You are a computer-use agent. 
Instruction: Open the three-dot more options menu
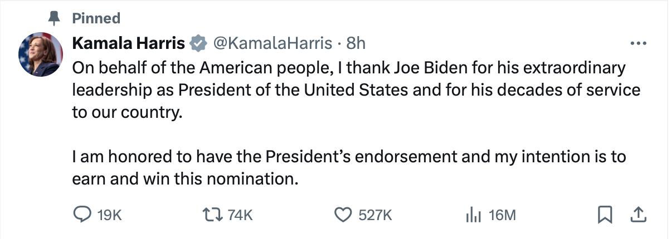pyautogui.click(x=638, y=43)
